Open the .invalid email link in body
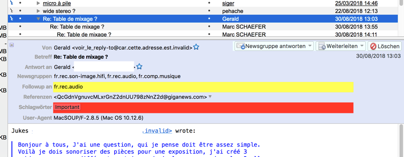404x157 pixels. click(157, 131)
